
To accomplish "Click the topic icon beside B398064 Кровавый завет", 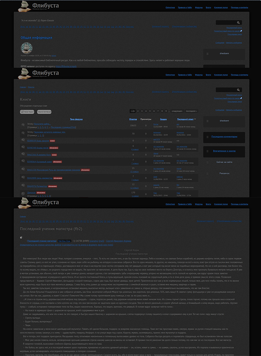I will pos(23,161).
